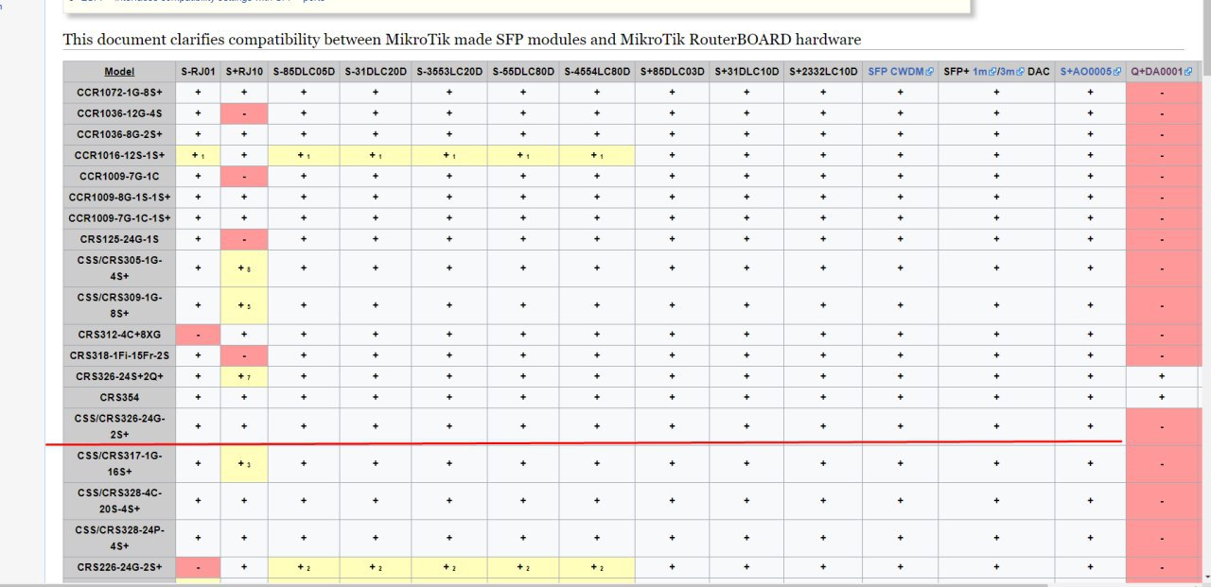Click the CCR1009-7G-1C-1S+ model row label
Viewport: 1211px width, 587px height.
click(x=119, y=217)
